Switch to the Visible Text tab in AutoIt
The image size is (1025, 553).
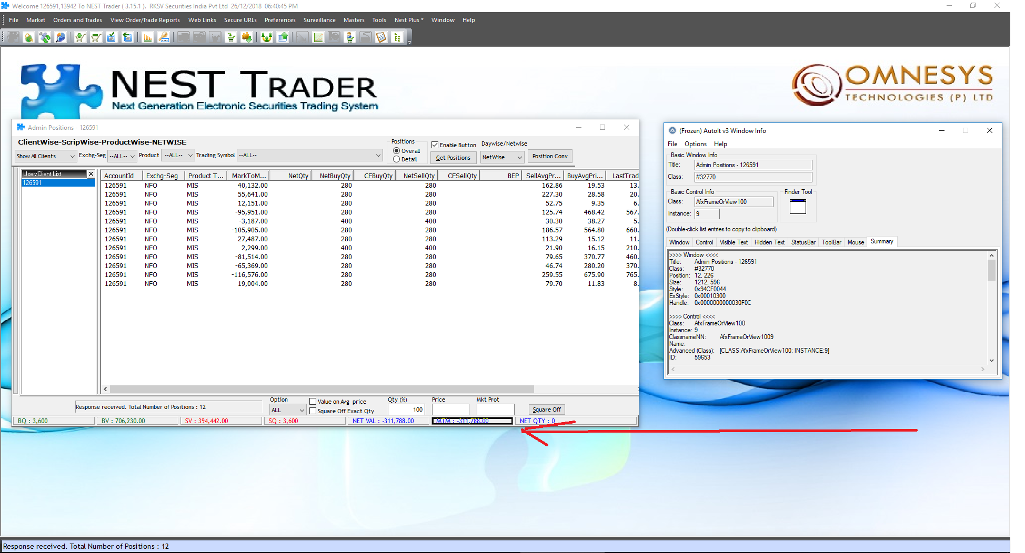(x=733, y=242)
